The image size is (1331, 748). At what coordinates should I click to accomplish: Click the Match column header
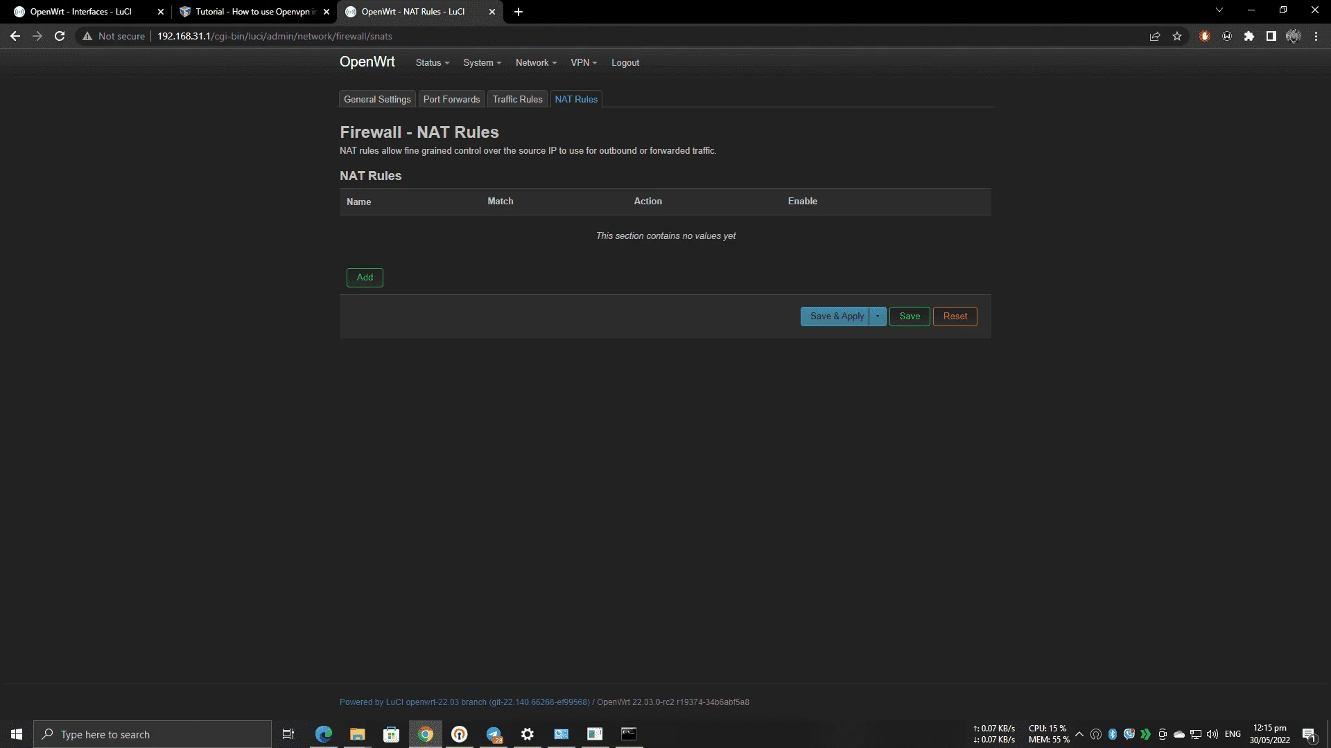(x=501, y=201)
